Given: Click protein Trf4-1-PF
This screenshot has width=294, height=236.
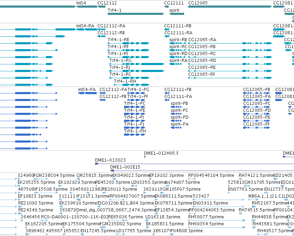Looking at the screenshot, I should pyautogui.click(x=136, y=100).
